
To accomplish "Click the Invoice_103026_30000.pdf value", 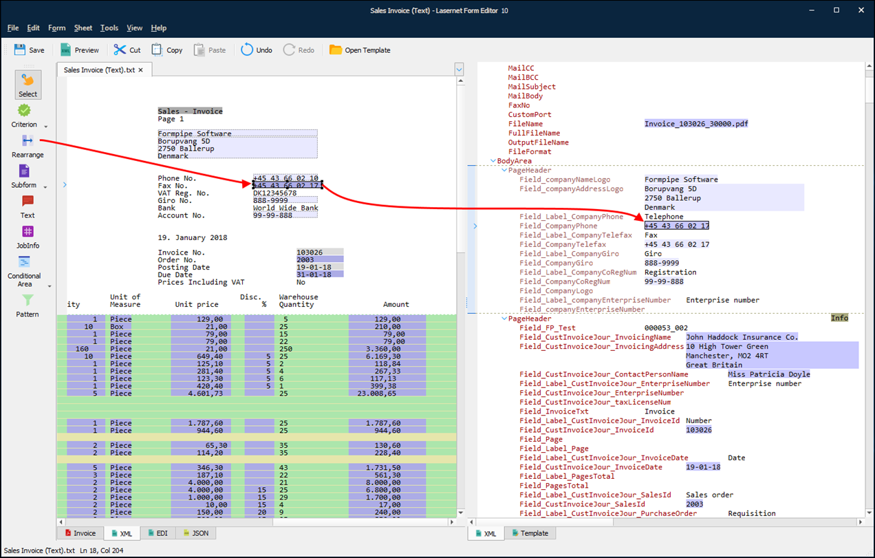I will (696, 124).
